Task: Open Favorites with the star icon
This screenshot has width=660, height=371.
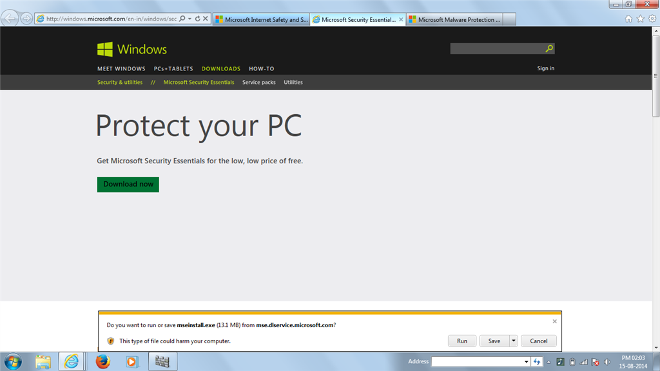Action: tap(640, 19)
